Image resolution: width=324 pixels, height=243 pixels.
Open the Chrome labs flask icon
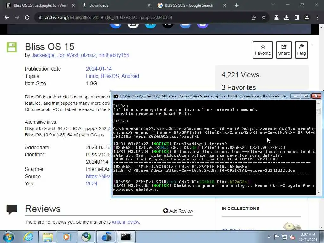[x=277, y=18]
